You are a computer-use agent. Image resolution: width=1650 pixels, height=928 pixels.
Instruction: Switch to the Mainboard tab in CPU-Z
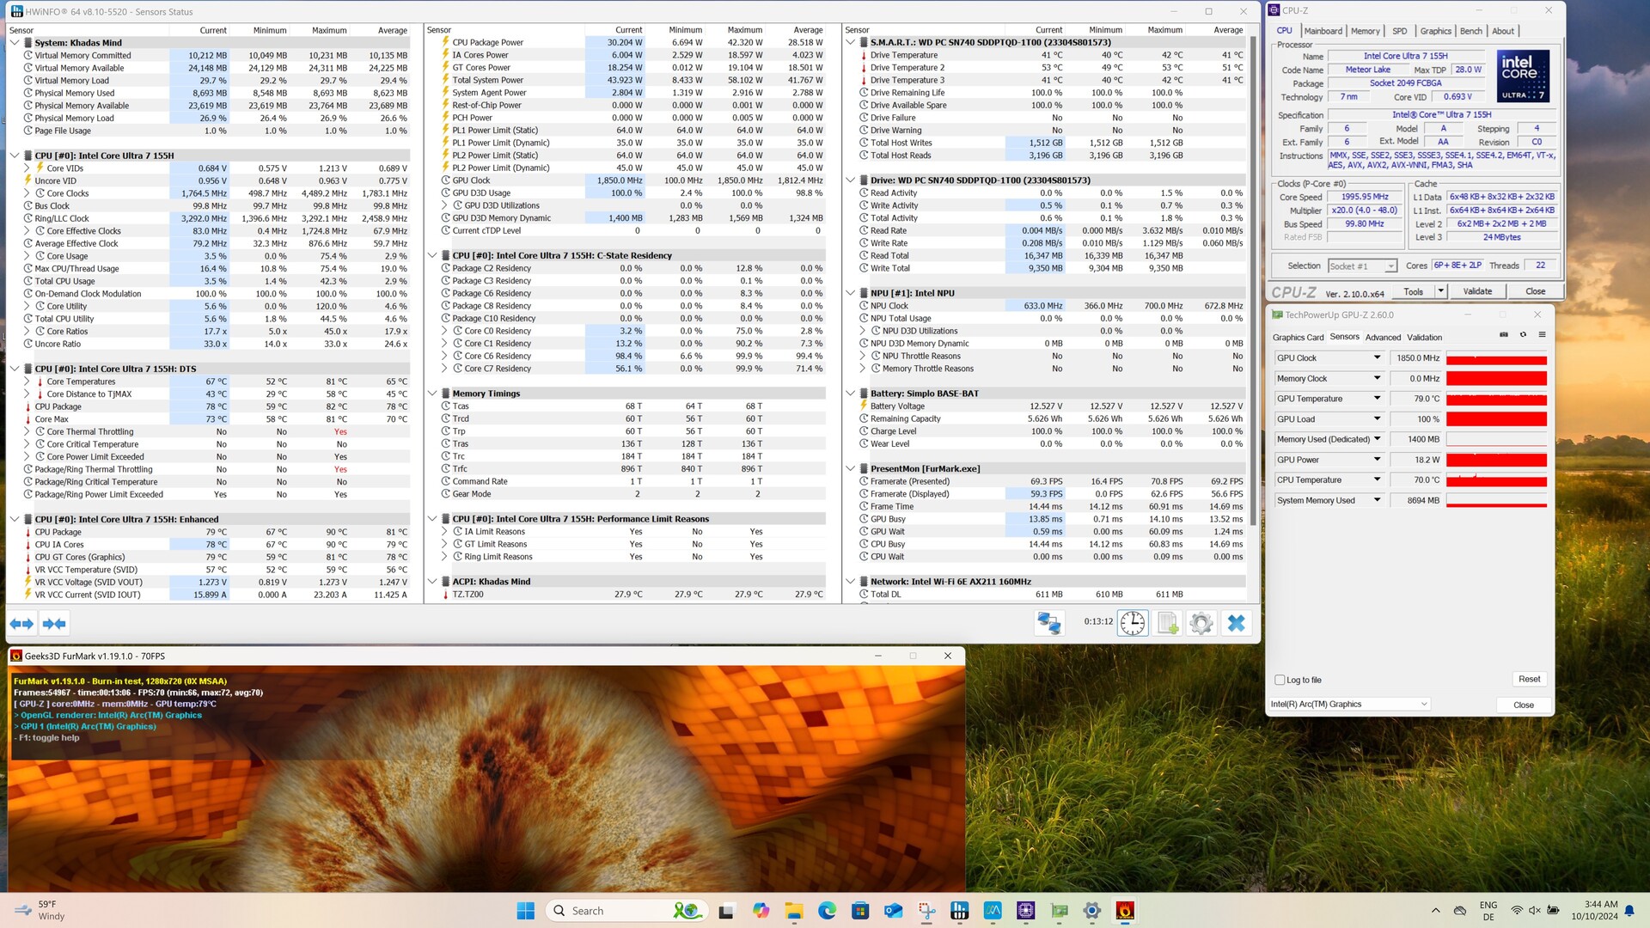pyautogui.click(x=1323, y=31)
